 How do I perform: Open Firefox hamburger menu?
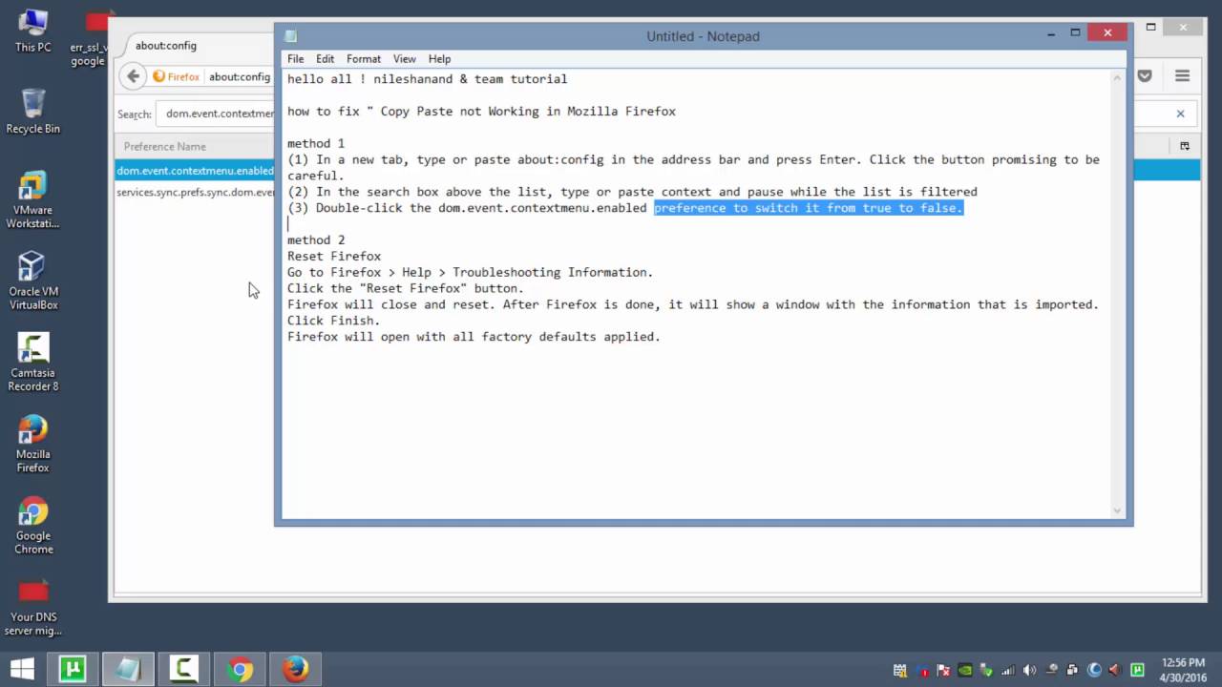1182,76
